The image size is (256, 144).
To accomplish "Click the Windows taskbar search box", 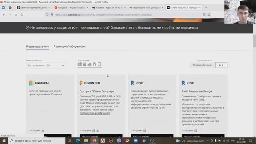I will (x=37, y=140).
